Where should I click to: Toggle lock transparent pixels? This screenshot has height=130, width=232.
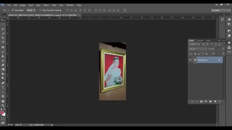195,54
